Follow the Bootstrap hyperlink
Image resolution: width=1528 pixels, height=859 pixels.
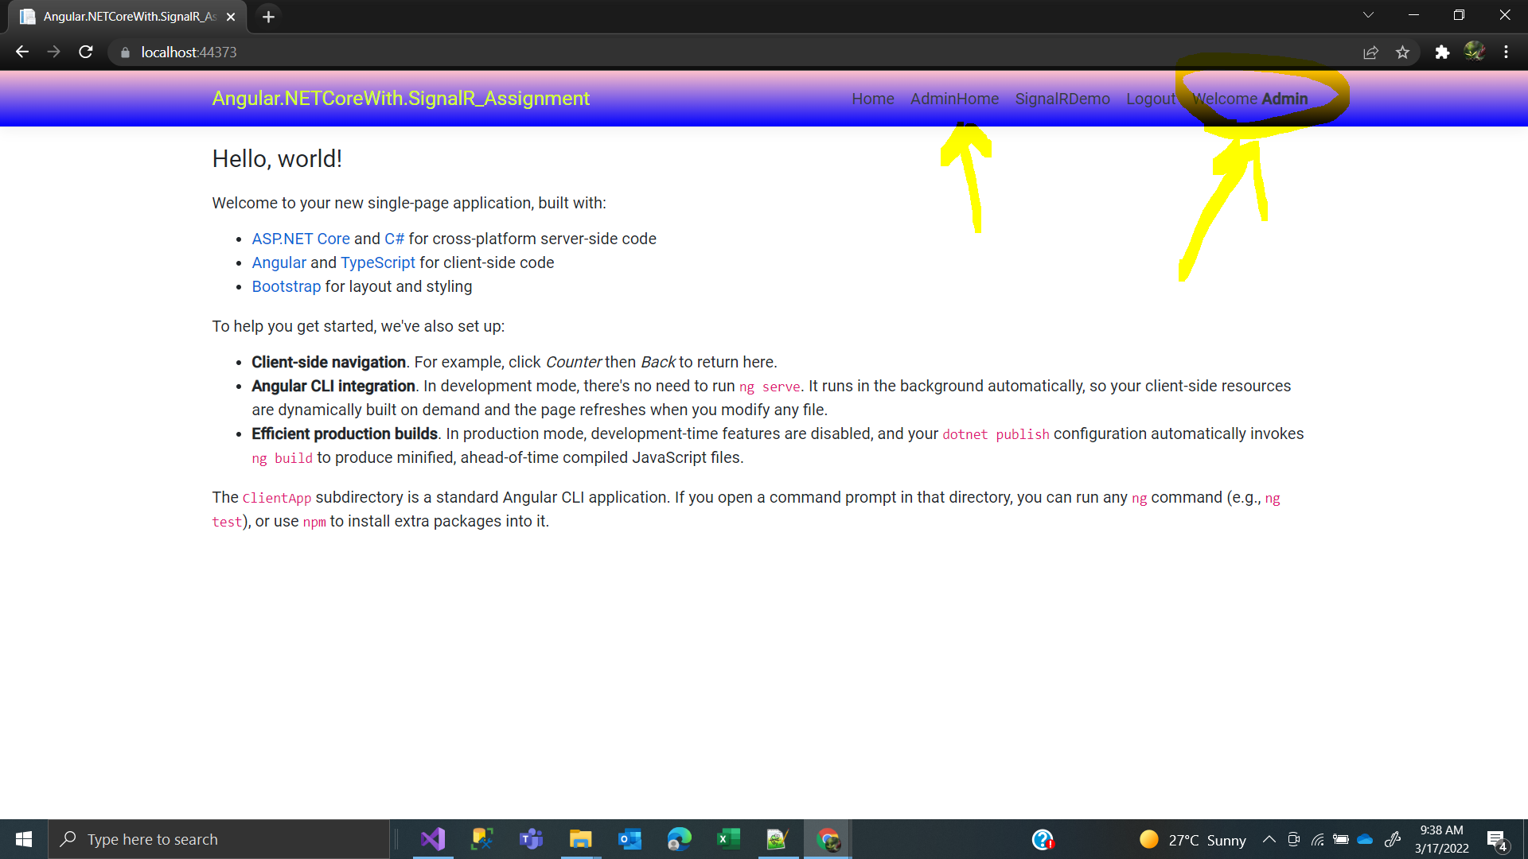point(286,286)
